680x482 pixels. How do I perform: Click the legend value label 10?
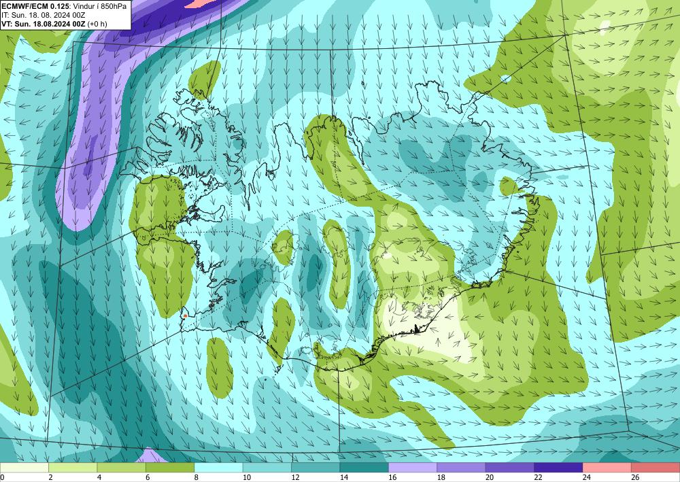(x=246, y=478)
